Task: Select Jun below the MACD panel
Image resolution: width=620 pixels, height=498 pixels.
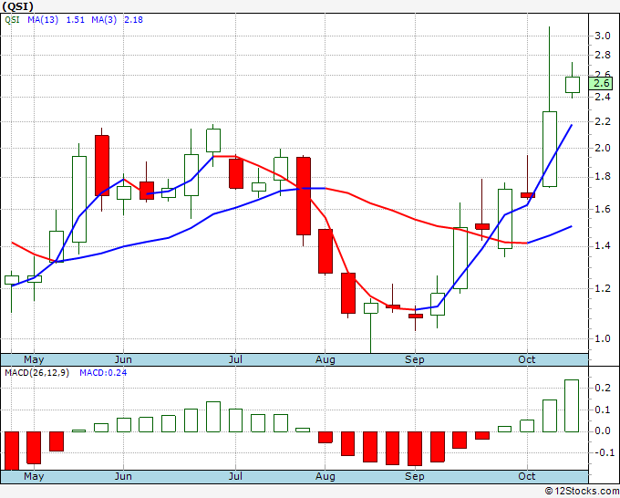Action: pyautogui.click(x=124, y=476)
